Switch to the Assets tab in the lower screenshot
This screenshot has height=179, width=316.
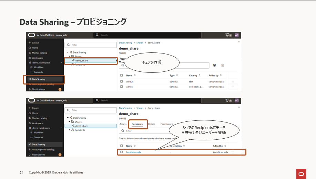[x=123, y=124]
